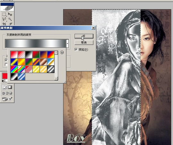Select the Crop tool in toolbox
This screenshot has width=173, height=145.
point(4,24)
